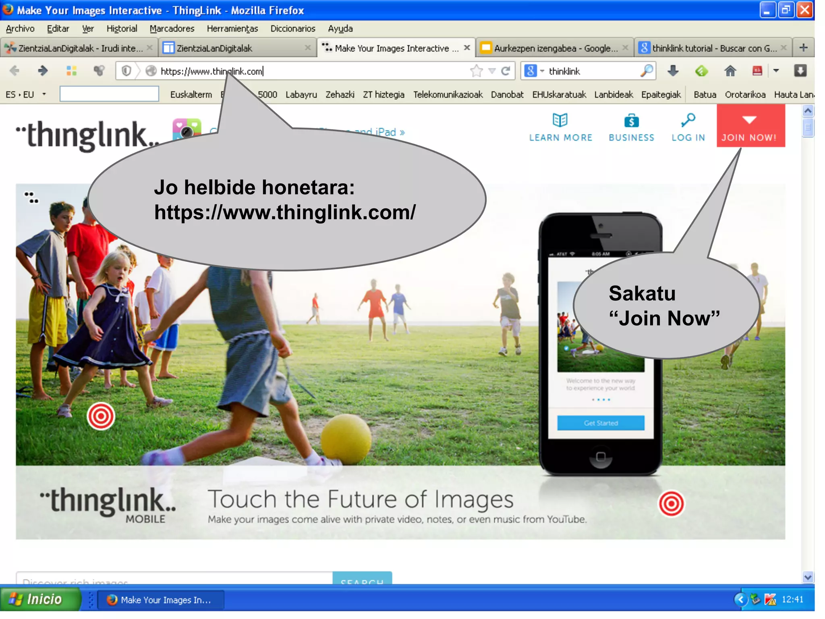Click the home icon in Firefox toolbar
The height and width of the screenshot is (619, 825).
point(730,71)
